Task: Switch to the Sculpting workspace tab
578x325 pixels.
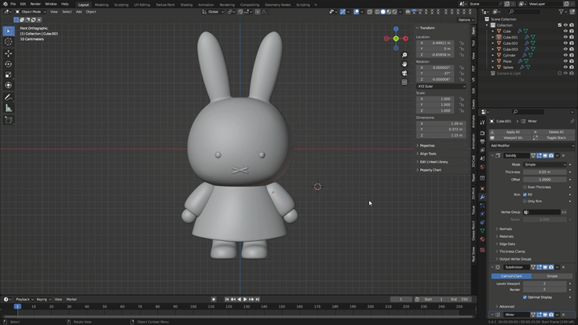Action: tap(121, 5)
